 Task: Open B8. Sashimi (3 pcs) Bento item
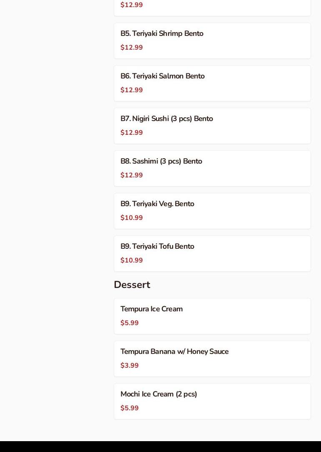pos(161,162)
